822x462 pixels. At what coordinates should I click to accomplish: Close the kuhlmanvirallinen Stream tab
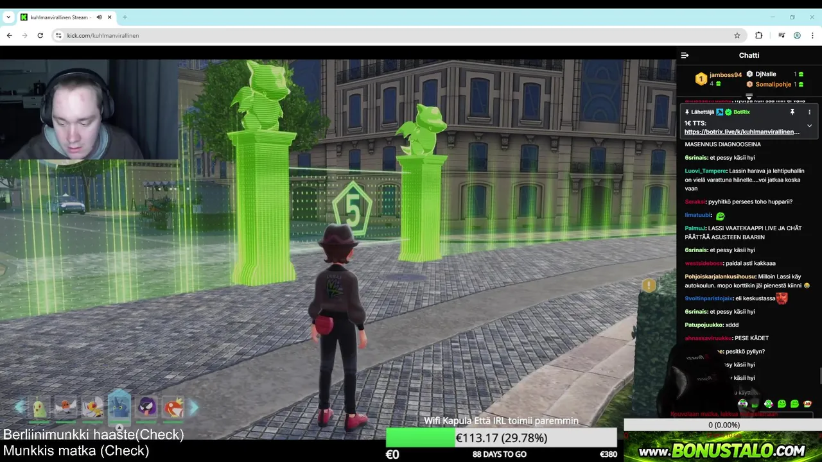pos(110,17)
